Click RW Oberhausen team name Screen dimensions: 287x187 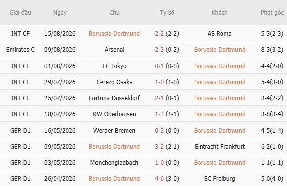114,114
